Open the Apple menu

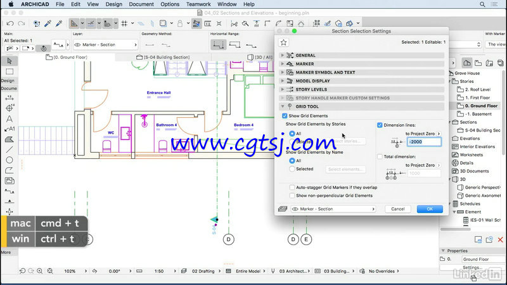pyautogui.click(x=11, y=4)
